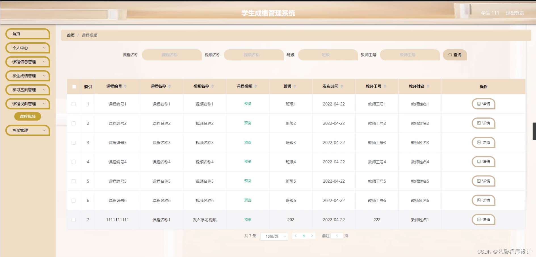Select the 课程视频 sidebar item

[27, 116]
